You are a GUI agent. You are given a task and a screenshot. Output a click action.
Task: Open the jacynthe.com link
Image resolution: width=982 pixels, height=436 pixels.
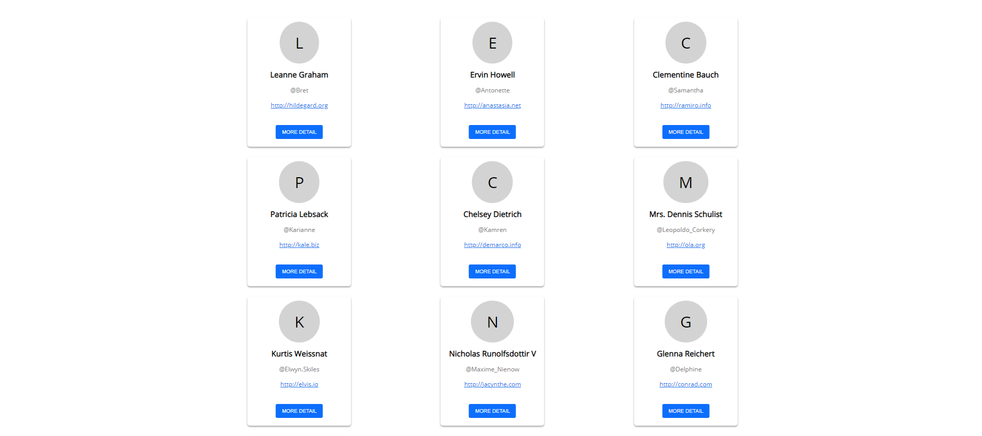(x=492, y=384)
